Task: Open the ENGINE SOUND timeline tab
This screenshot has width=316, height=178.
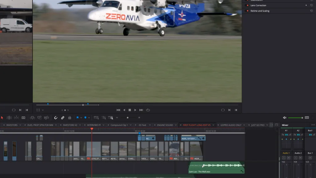Action: point(165,125)
